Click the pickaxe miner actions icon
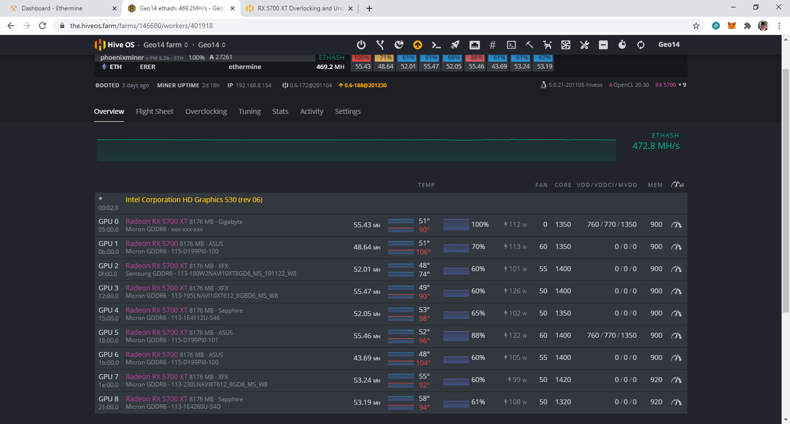Image resolution: width=790 pixels, height=424 pixels. 529,45
